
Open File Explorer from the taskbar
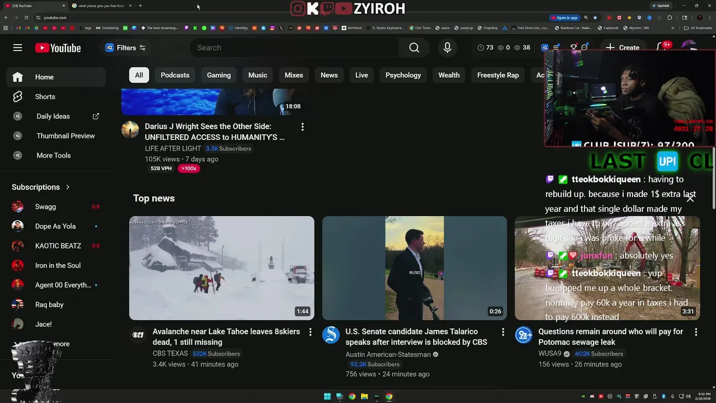(x=364, y=396)
